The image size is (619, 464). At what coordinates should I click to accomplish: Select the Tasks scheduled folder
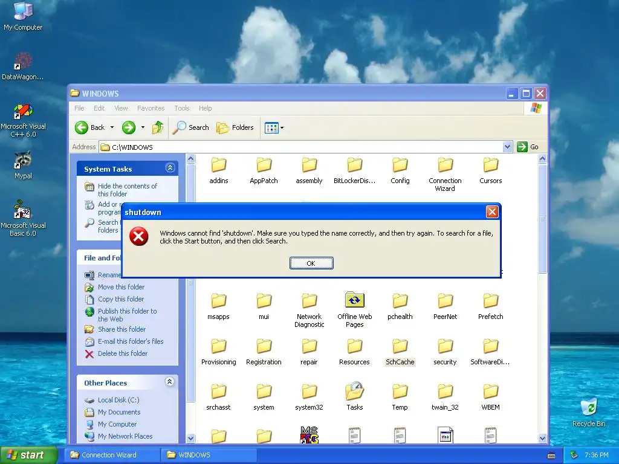[354, 397]
